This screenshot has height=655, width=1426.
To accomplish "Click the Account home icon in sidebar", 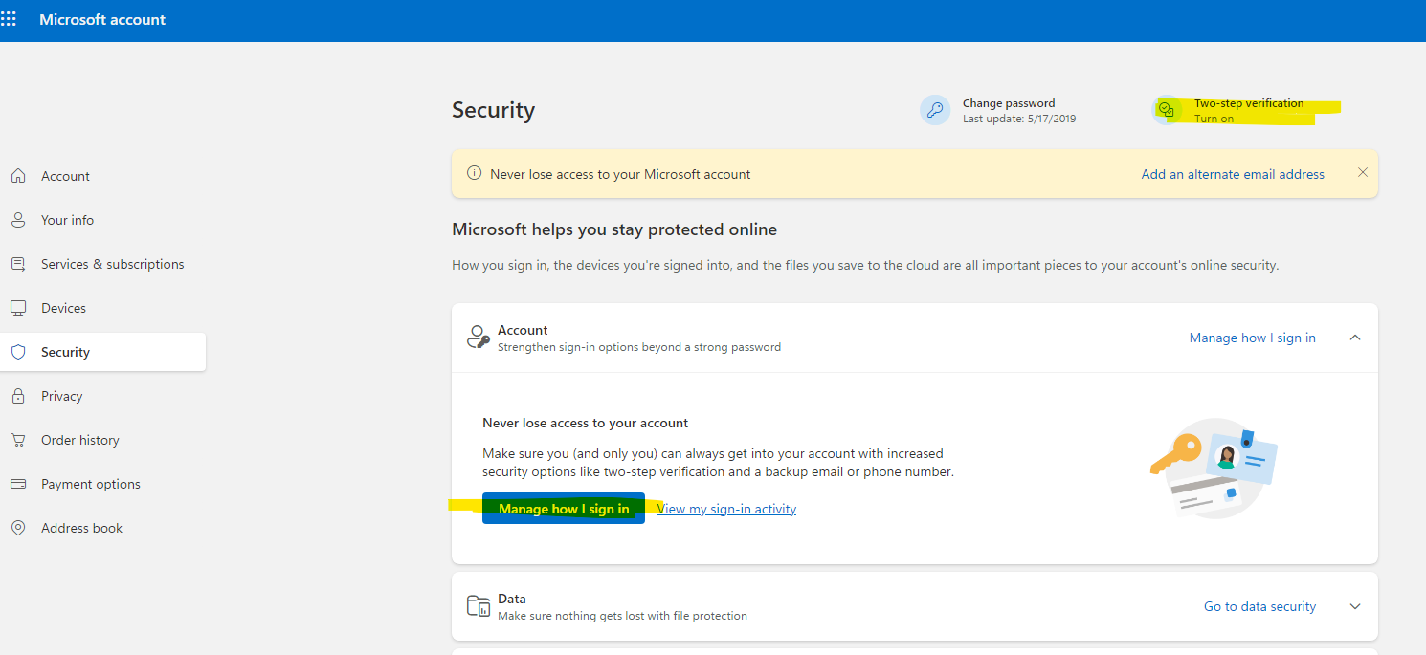I will point(18,176).
